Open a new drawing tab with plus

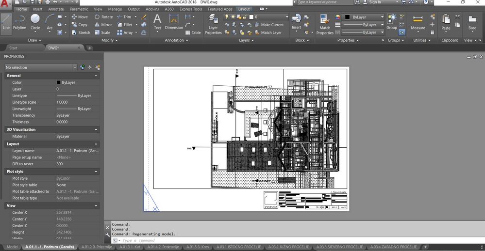pyautogui.click(x=90, y=48)
